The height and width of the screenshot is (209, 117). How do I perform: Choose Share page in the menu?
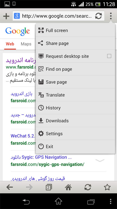75,43
